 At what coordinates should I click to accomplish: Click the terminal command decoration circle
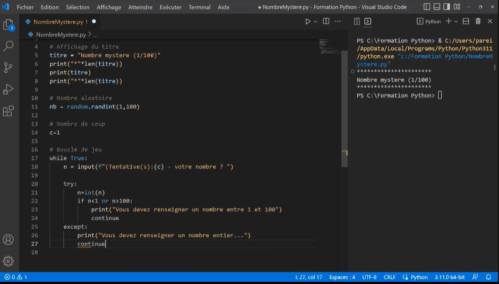pyautogui.click(x=352, y=71)
